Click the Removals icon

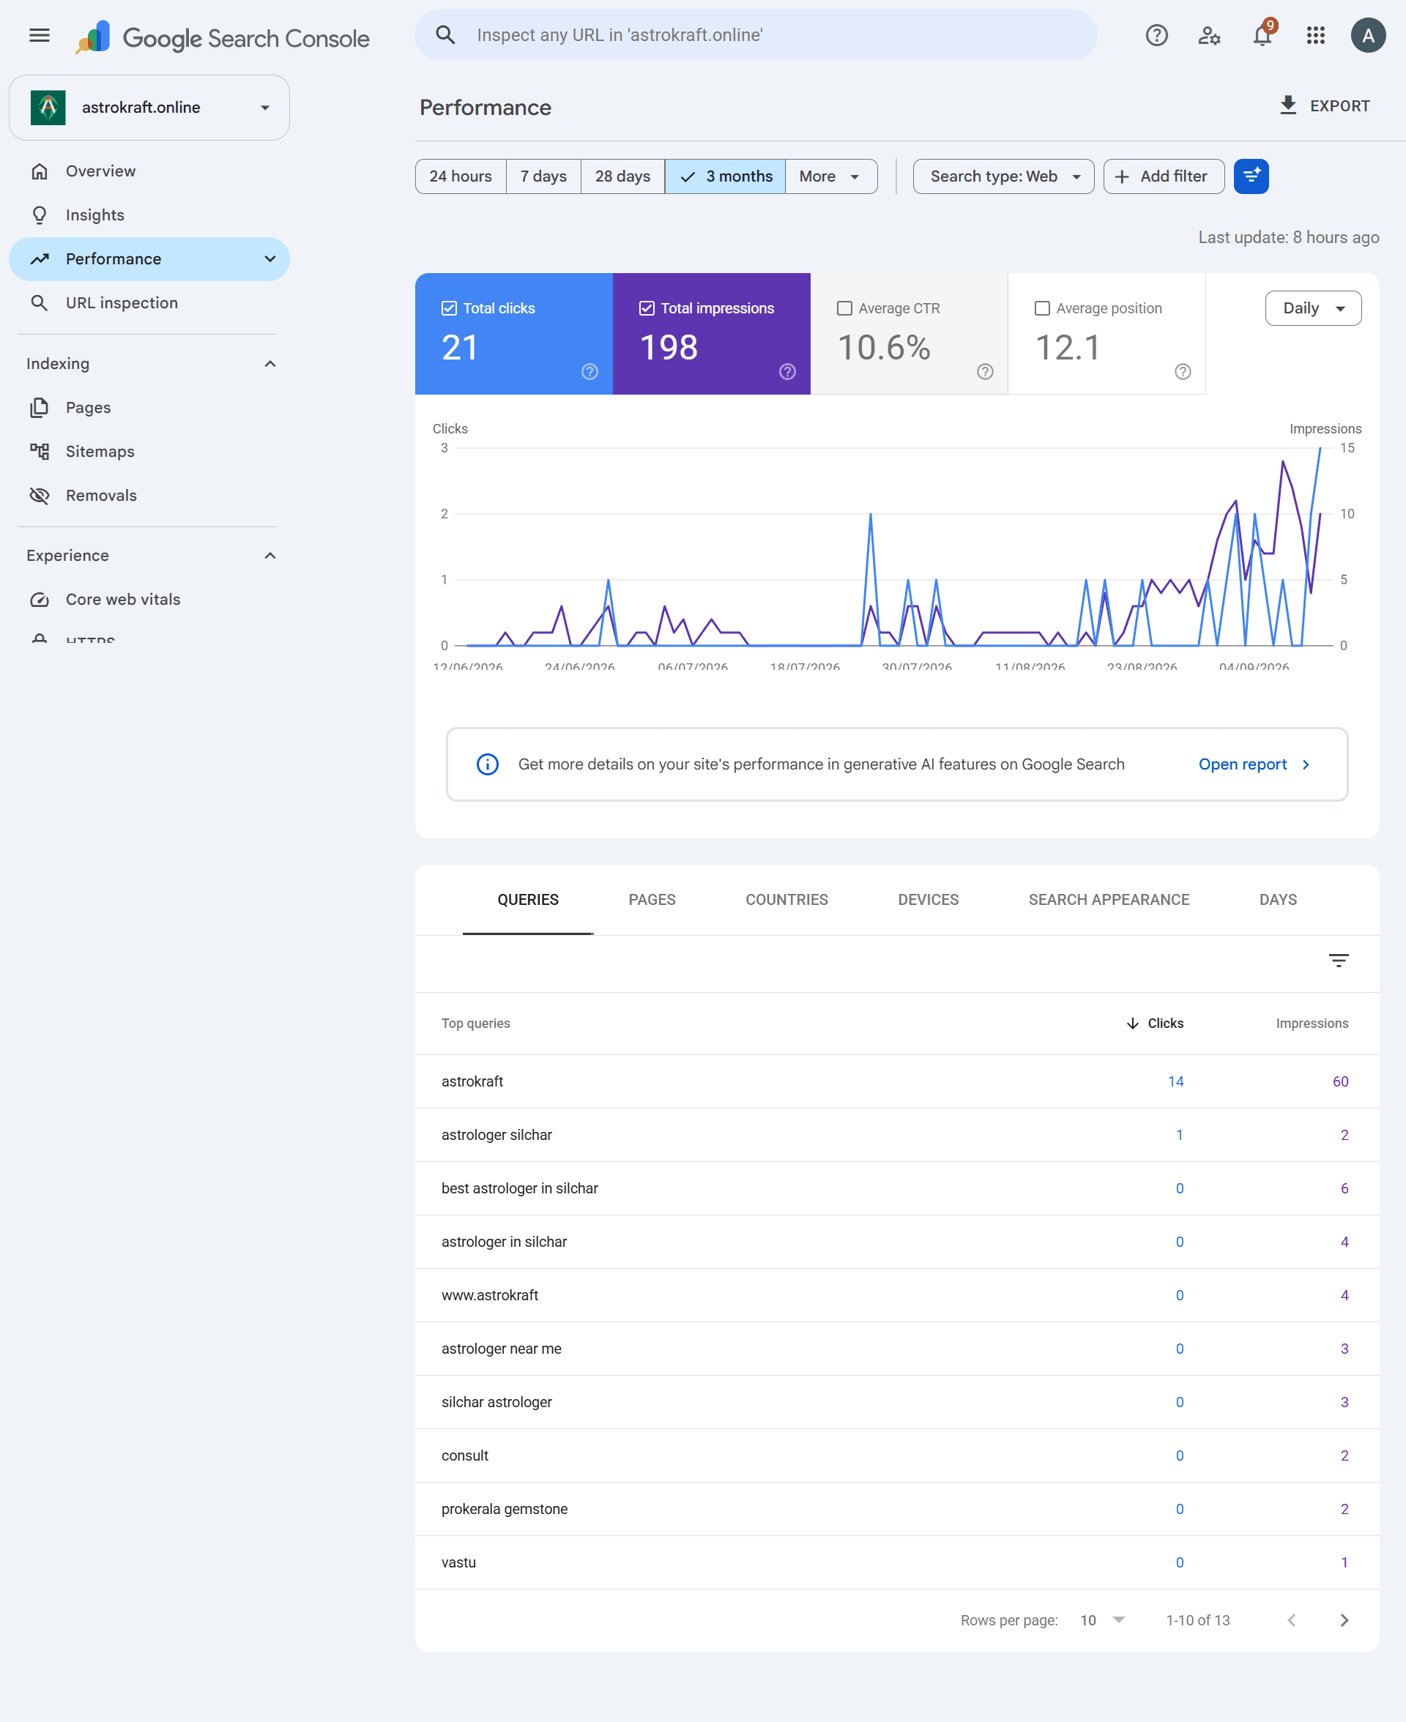point(39,496)
